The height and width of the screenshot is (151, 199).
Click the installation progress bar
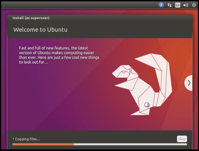pyautogui.click(x=100, y=144)
